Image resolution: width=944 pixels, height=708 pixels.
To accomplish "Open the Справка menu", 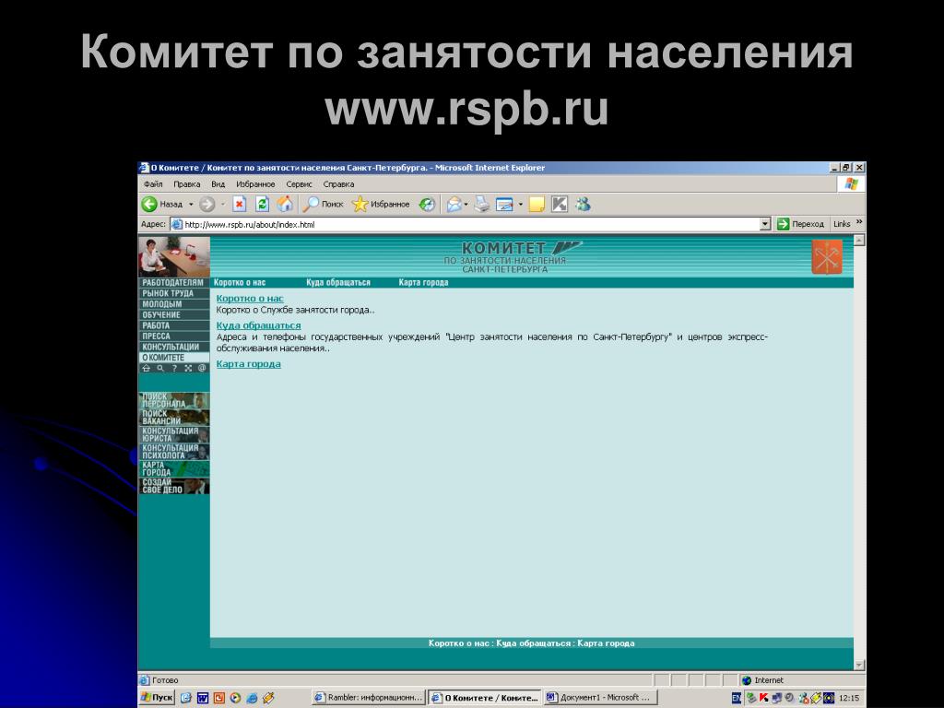I will [x=338, y=184].
